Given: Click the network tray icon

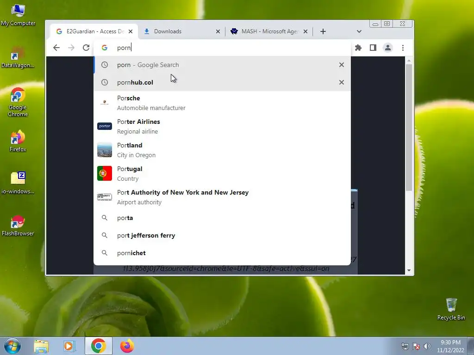Looking at the screenshot, I should 405,346.
